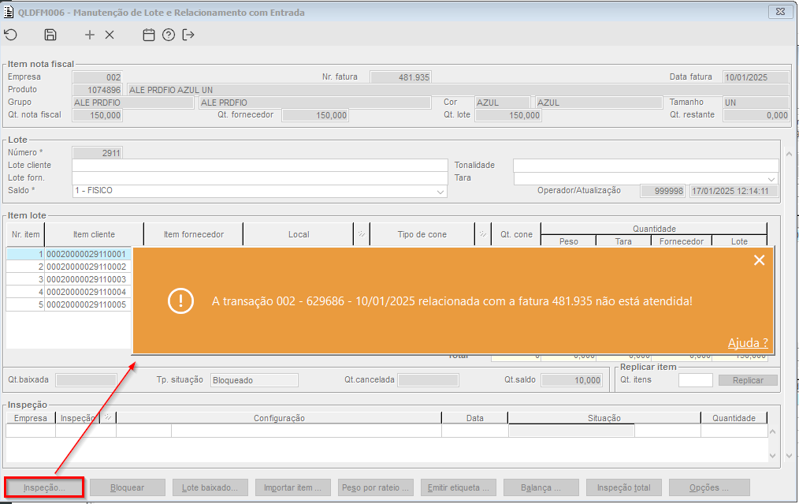Click the Configuração column header

click(279, 418)
